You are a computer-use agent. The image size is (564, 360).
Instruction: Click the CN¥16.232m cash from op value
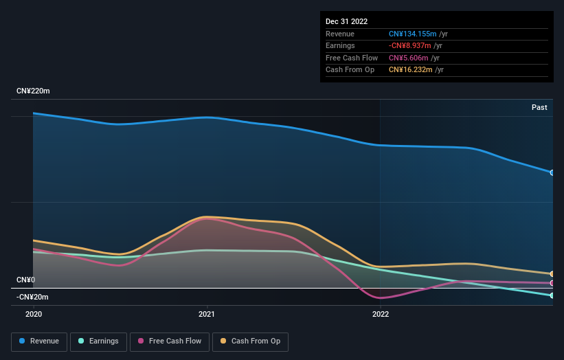410,70
